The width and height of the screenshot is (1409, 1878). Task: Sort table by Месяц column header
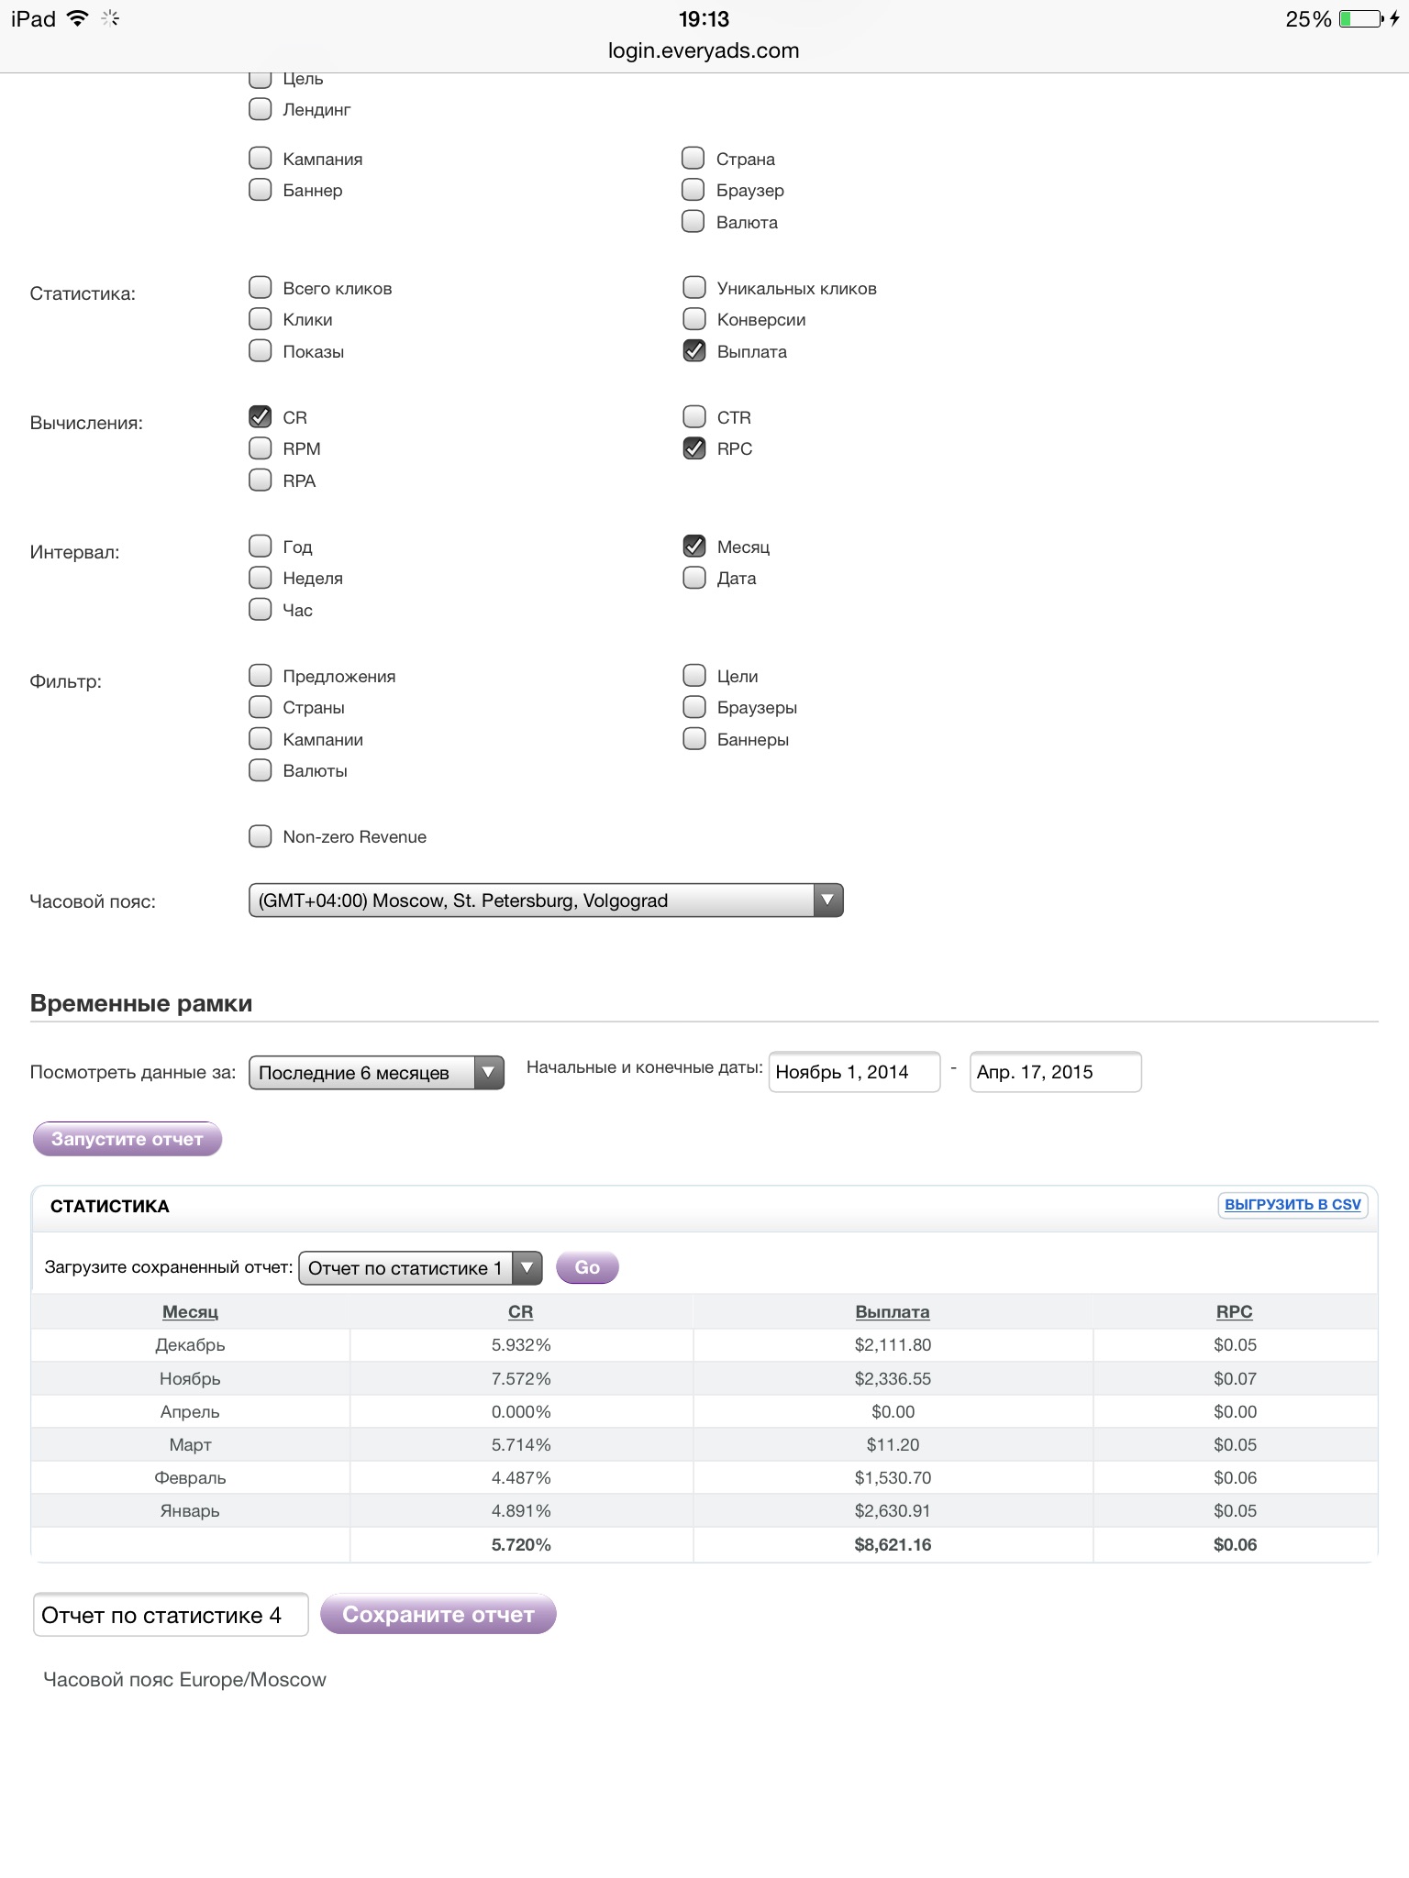point(190,1312)
